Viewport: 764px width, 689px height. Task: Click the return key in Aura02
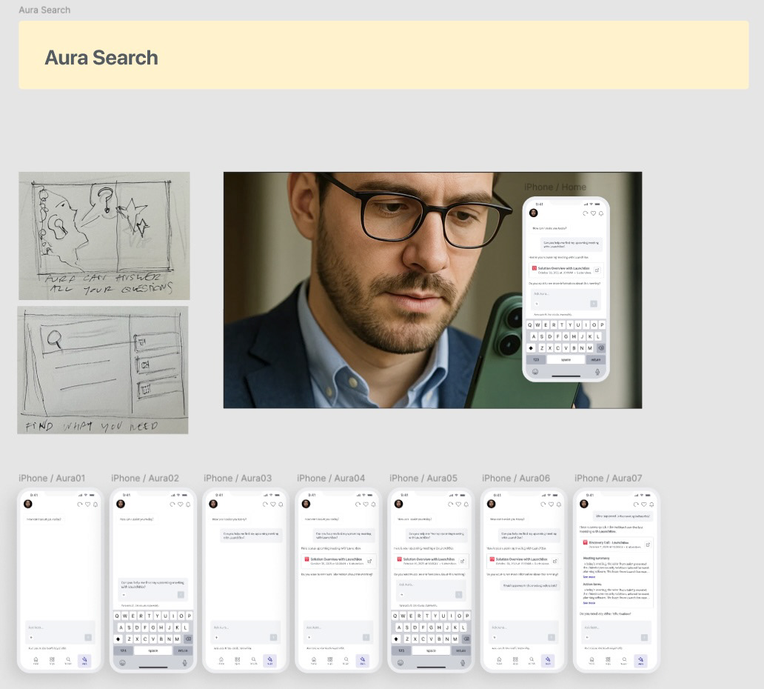pos(183,650)
